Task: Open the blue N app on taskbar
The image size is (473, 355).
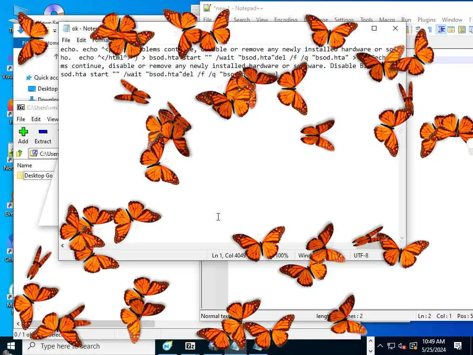Action: pos(167,346)
